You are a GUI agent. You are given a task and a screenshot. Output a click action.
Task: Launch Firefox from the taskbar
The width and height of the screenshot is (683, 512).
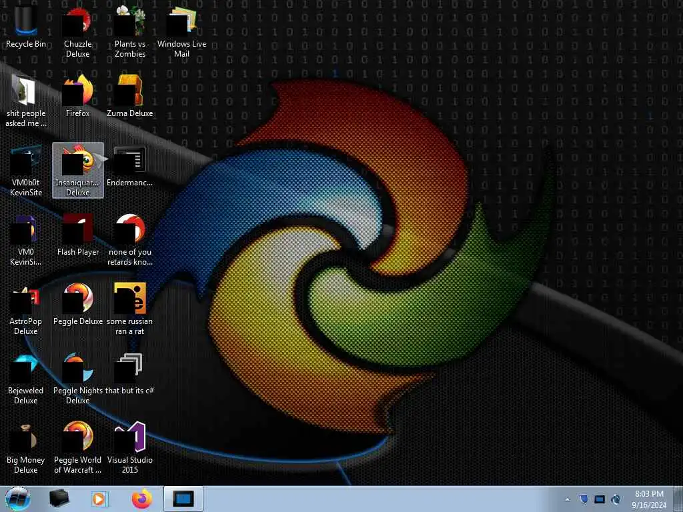141,499
